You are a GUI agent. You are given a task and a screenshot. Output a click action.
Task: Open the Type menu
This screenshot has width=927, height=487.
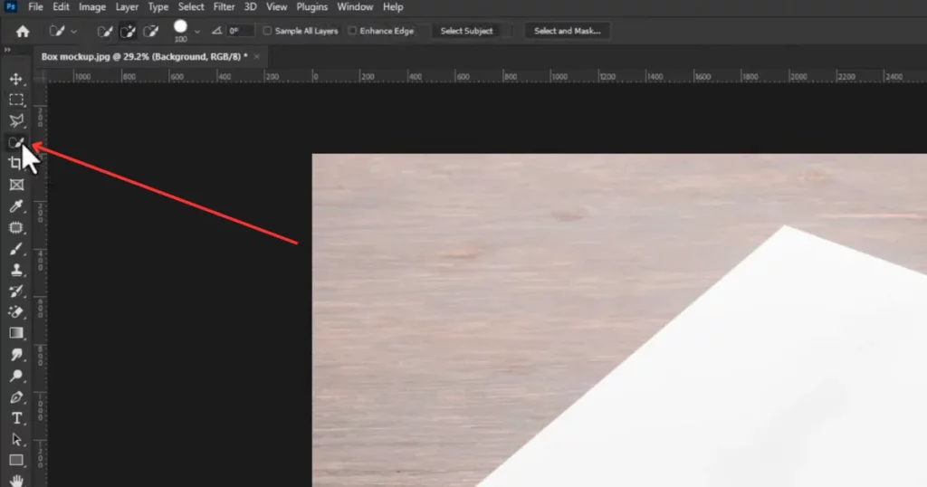(158, 7)
